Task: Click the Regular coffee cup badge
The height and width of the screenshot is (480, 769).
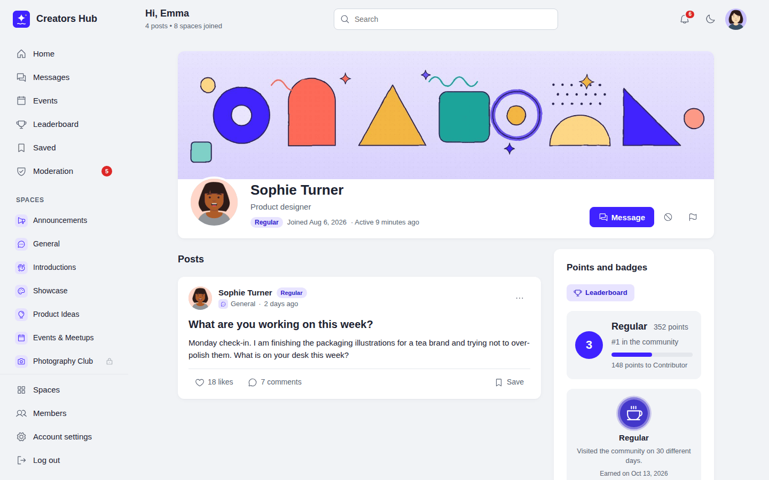Action: [x=634, y=413]
